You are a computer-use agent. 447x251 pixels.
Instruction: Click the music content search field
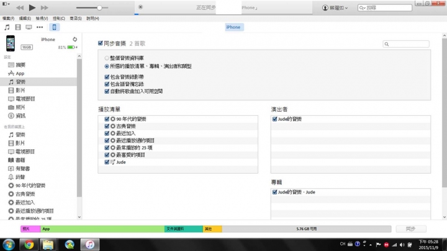point(406,44)
